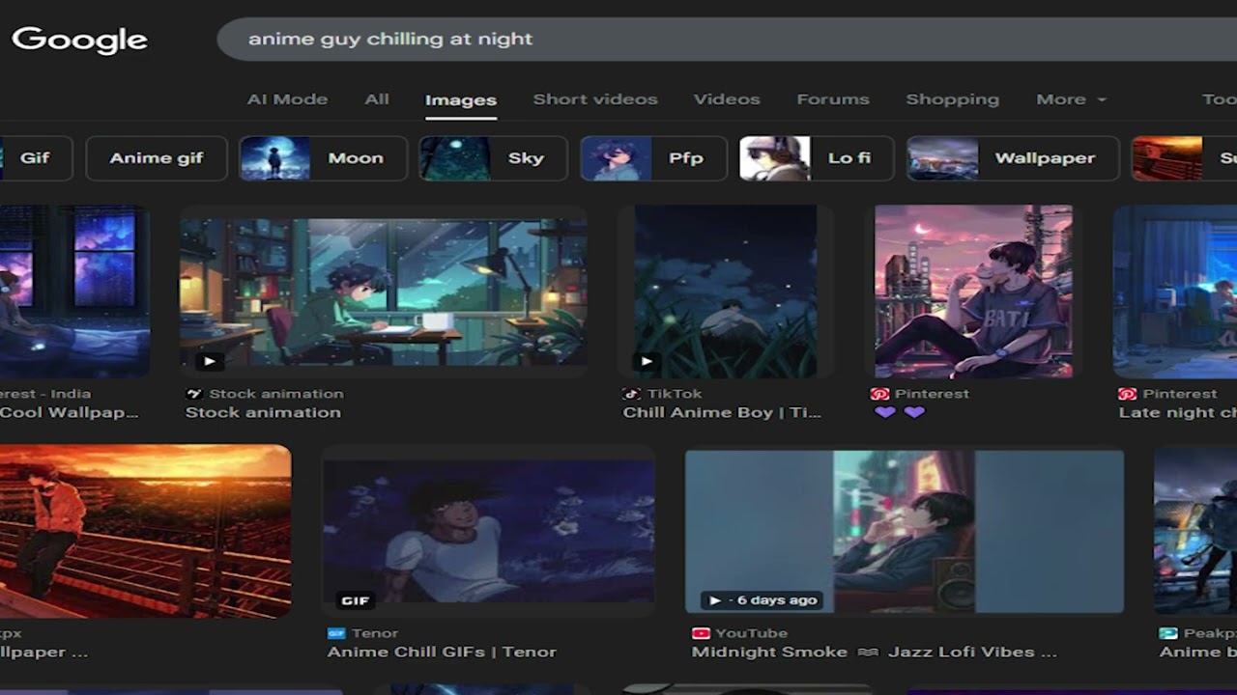Screen dimensions: 1237x695
Task: Click Pinterest favicon above Late night title
Action: 1127,394
